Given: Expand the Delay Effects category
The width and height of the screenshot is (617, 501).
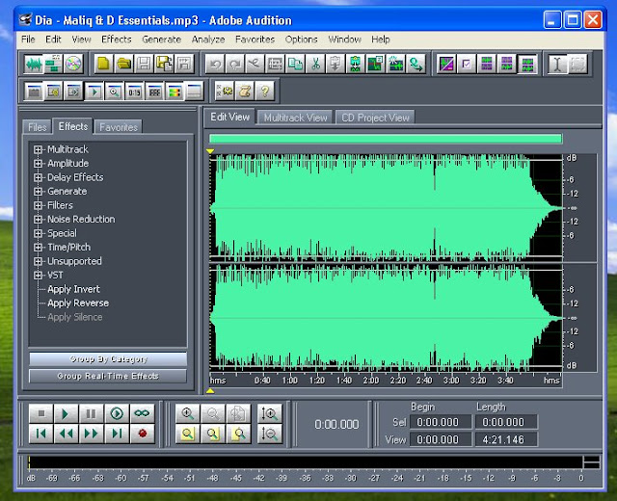Looking at the screenshot, I should point(39,177).
